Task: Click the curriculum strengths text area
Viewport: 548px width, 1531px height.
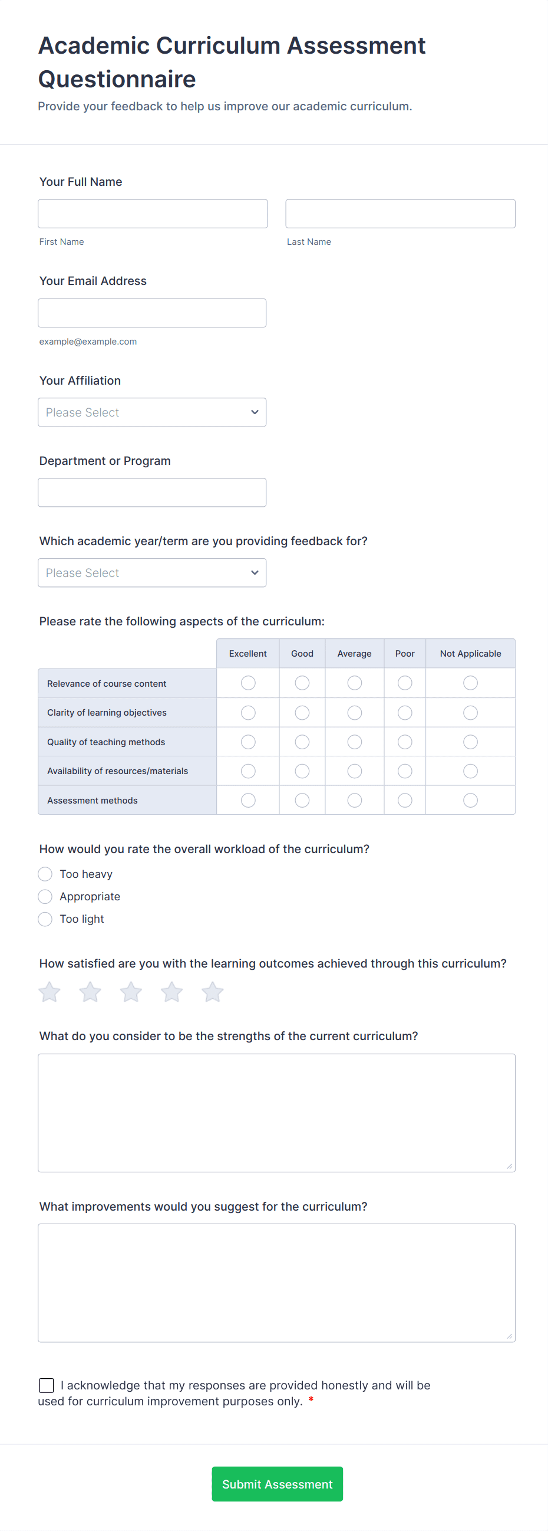Action: (276, 1113)
